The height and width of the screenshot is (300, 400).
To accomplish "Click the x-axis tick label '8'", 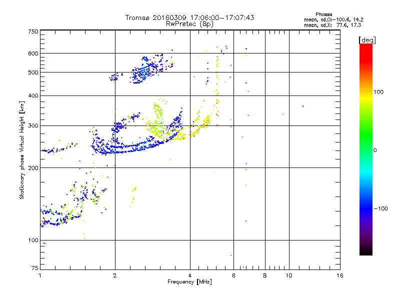I will (x=265, y=275).
